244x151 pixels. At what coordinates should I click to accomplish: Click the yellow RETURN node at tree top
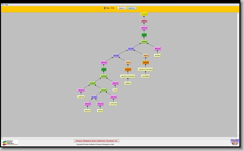[x=144, y=14]
